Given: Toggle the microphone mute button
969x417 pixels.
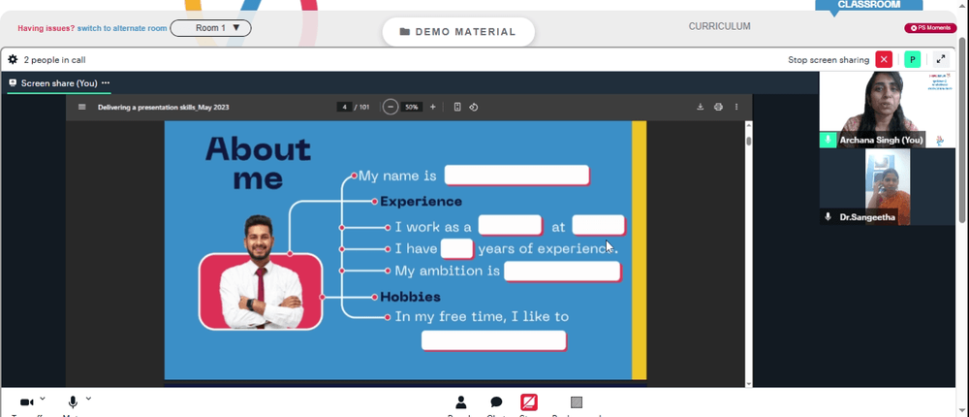Looking at the screenshot, I should point(73,402).
